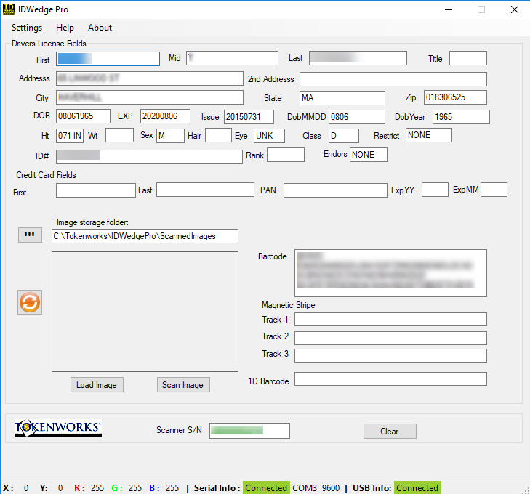The width and height of the screenshot is (530, 494).
Task: Click the Class field showing D
Action: (344, 136)
